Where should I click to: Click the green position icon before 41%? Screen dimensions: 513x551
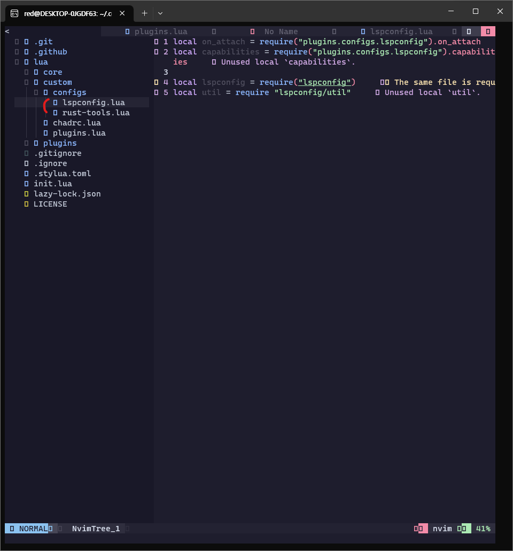tap(464, 529)
